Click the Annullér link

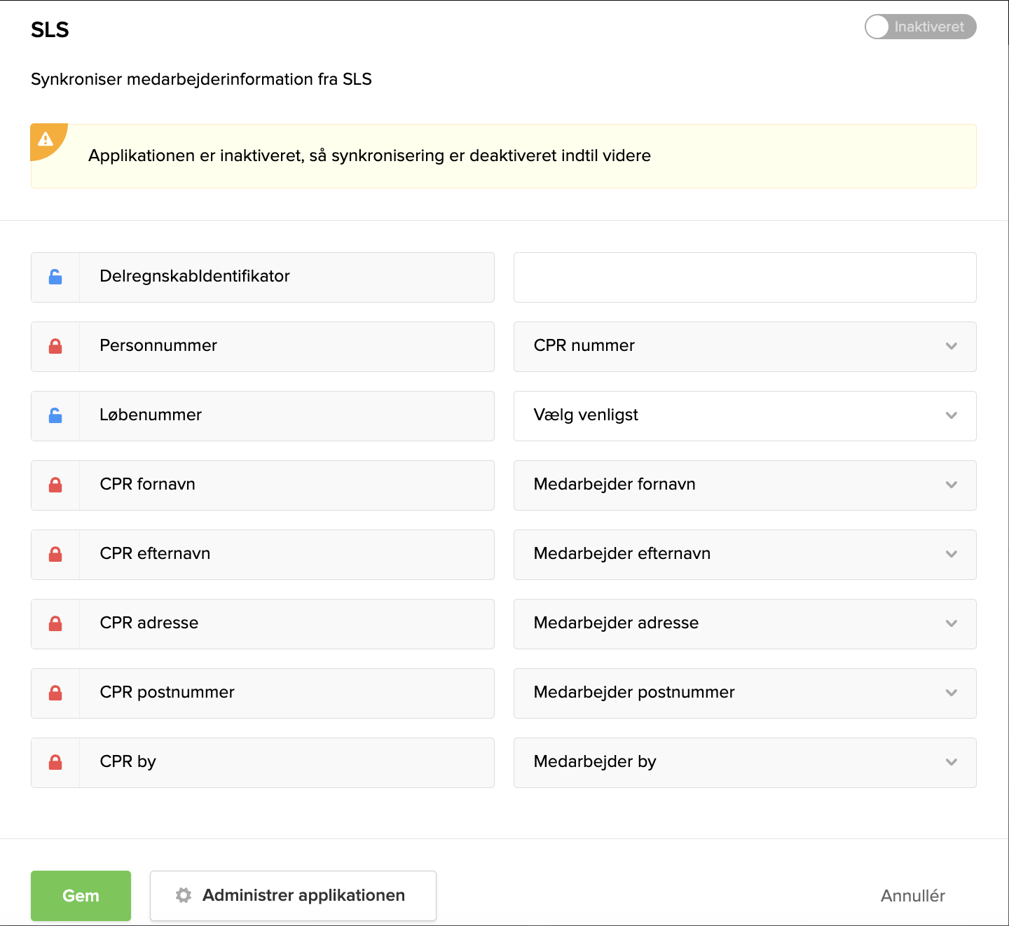click(x=912, y=895)
